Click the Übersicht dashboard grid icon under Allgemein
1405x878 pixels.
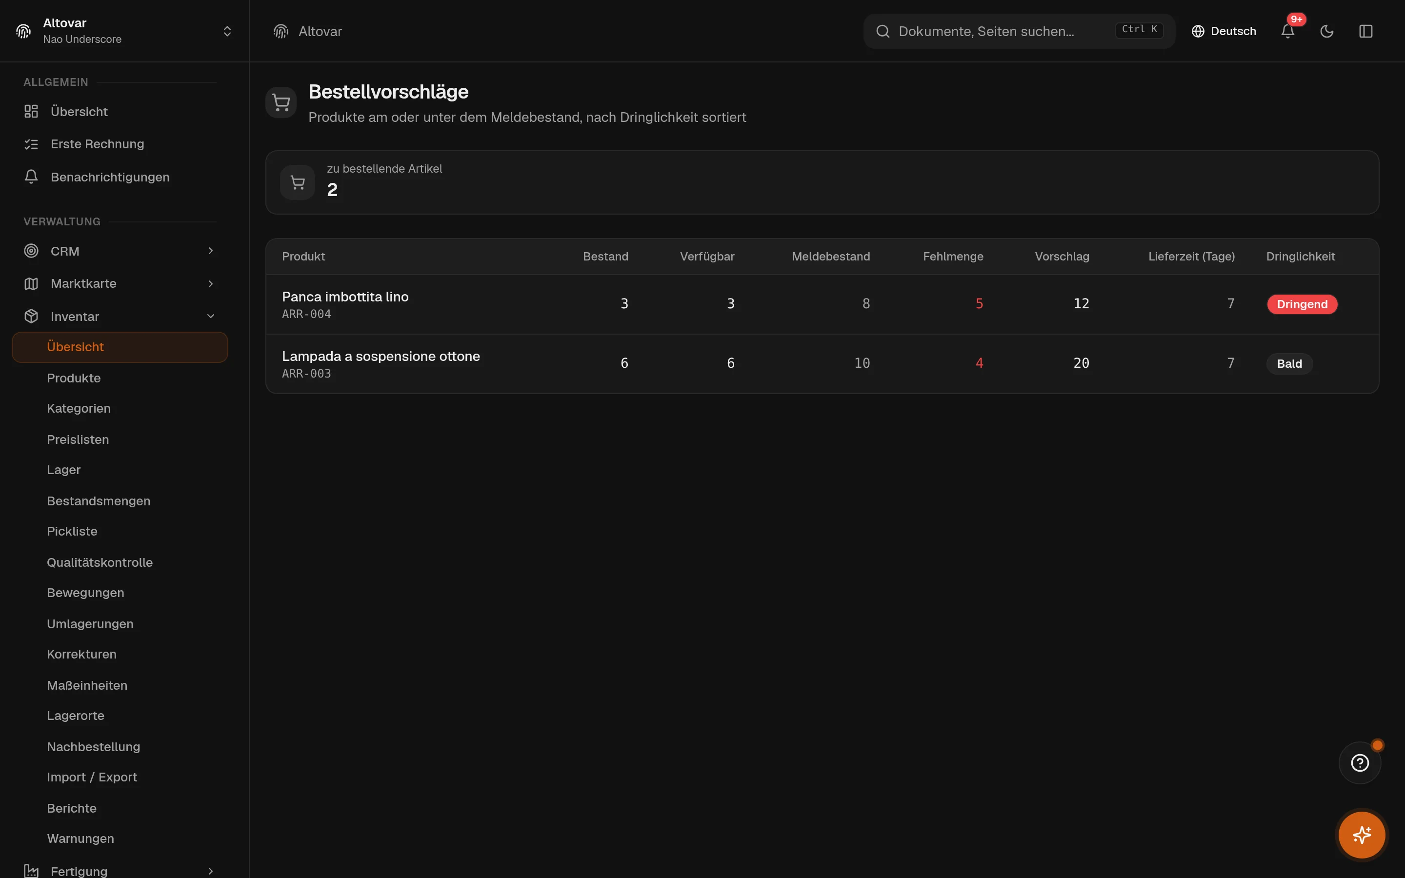(31, 112)
